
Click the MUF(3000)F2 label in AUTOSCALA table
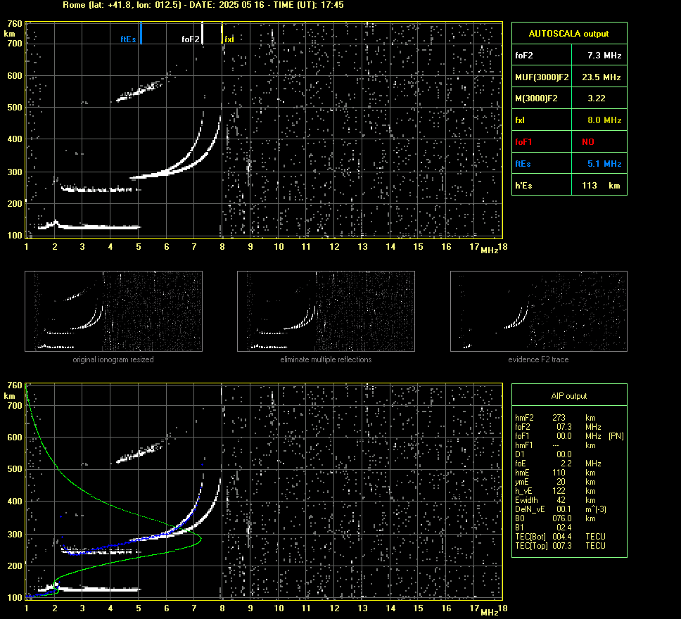coord(542,77)
